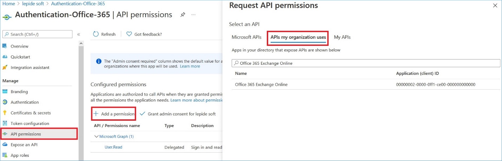
Task: Open Learn more about permissions link
Action: (196, 100)
